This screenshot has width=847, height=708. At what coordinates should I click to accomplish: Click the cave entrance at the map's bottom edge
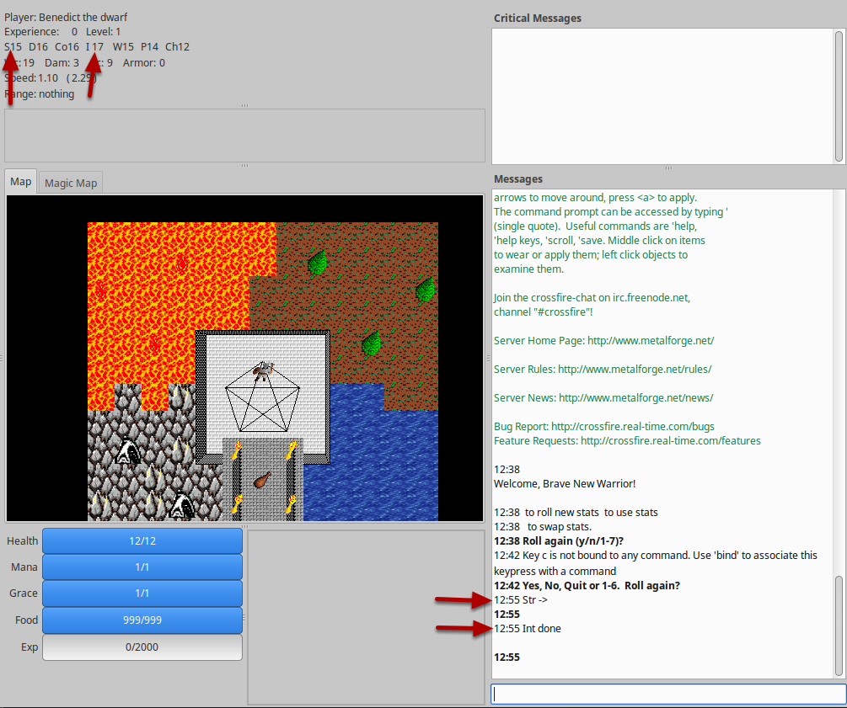click(182, 506)
